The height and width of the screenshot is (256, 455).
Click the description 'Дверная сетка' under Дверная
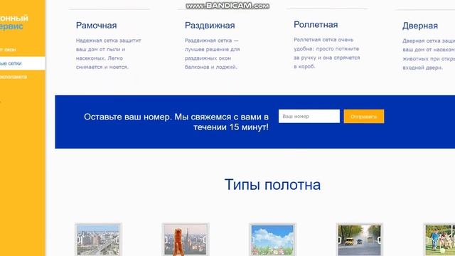[429, 54]
